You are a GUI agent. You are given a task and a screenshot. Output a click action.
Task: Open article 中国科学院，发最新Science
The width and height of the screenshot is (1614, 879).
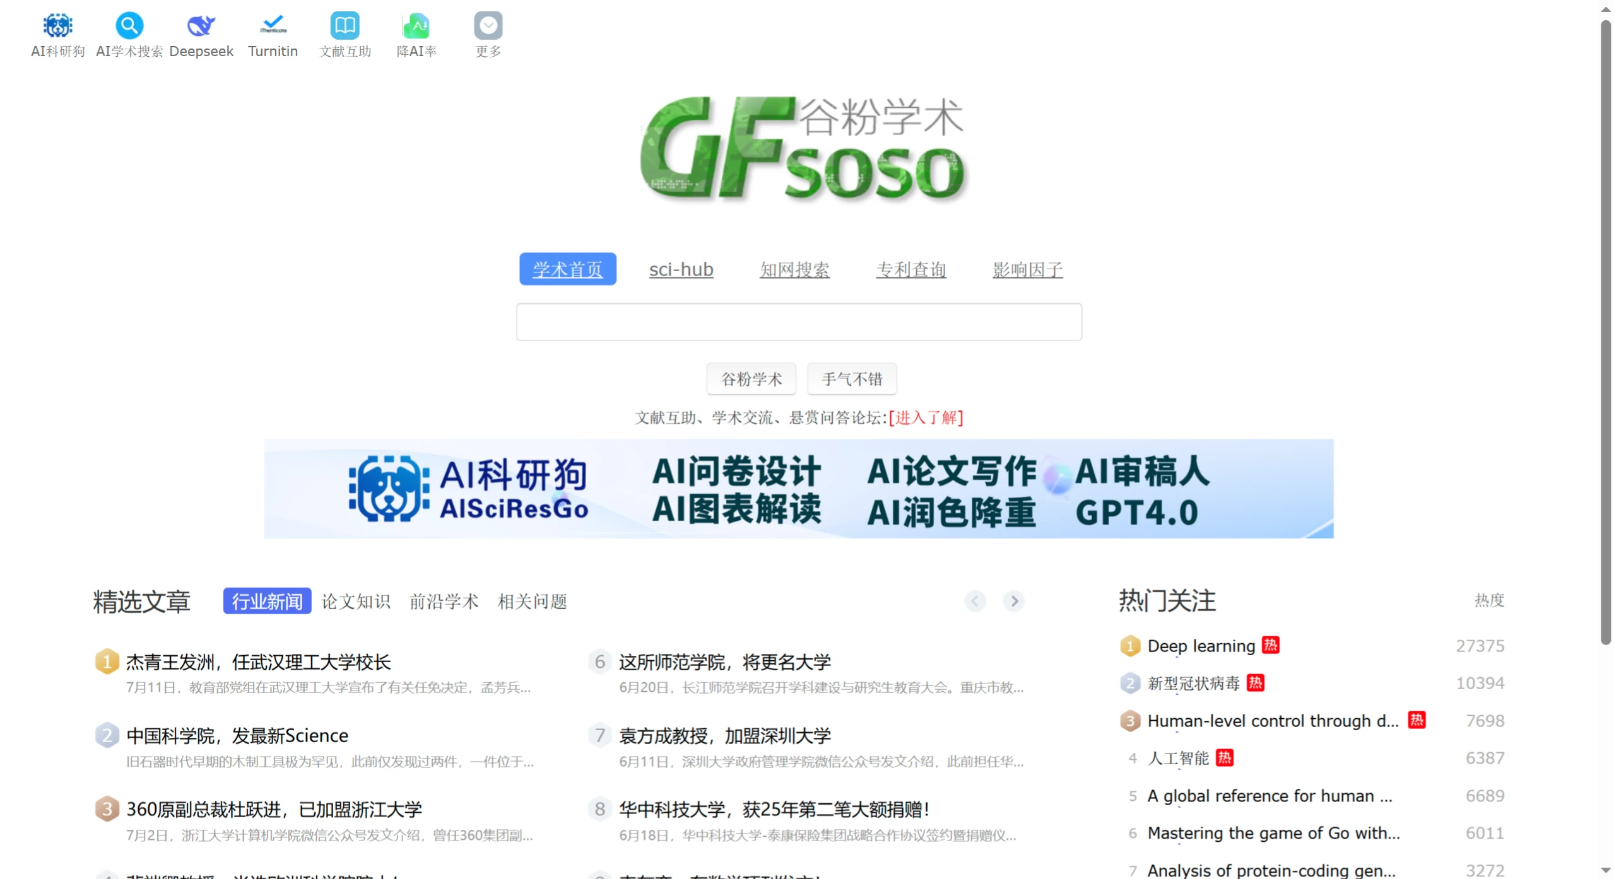coord(237,736)
